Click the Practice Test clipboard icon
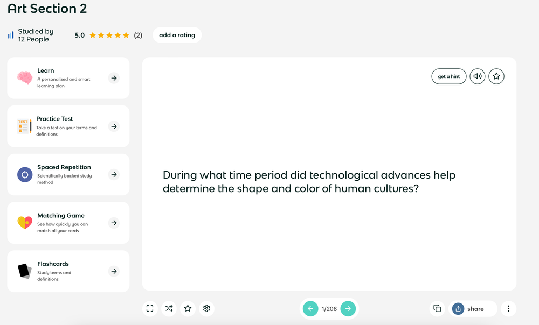The width and height of the screenshot is (539, 325). click(24, 126)
